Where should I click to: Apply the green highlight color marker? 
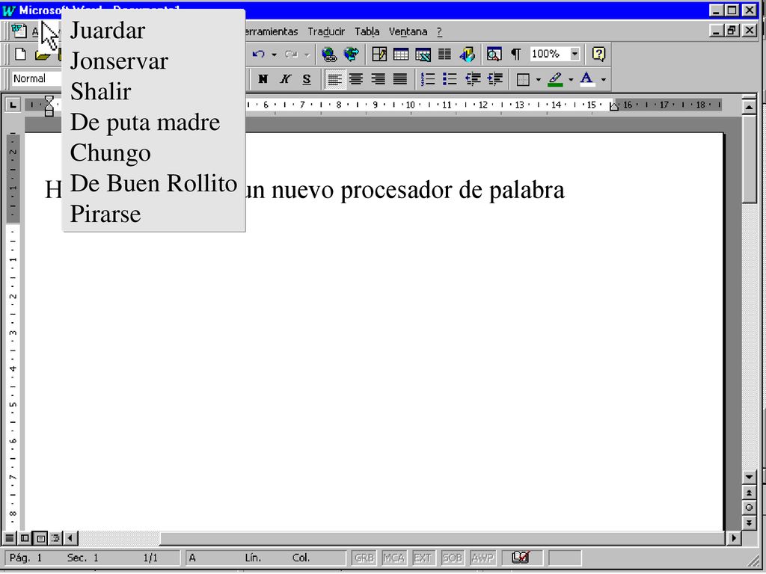tap(556, 79)
